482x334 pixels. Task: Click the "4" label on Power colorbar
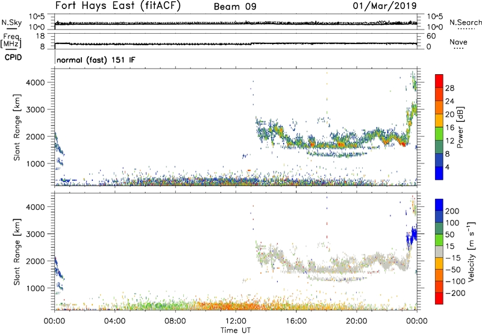click(x=447, y=167)
